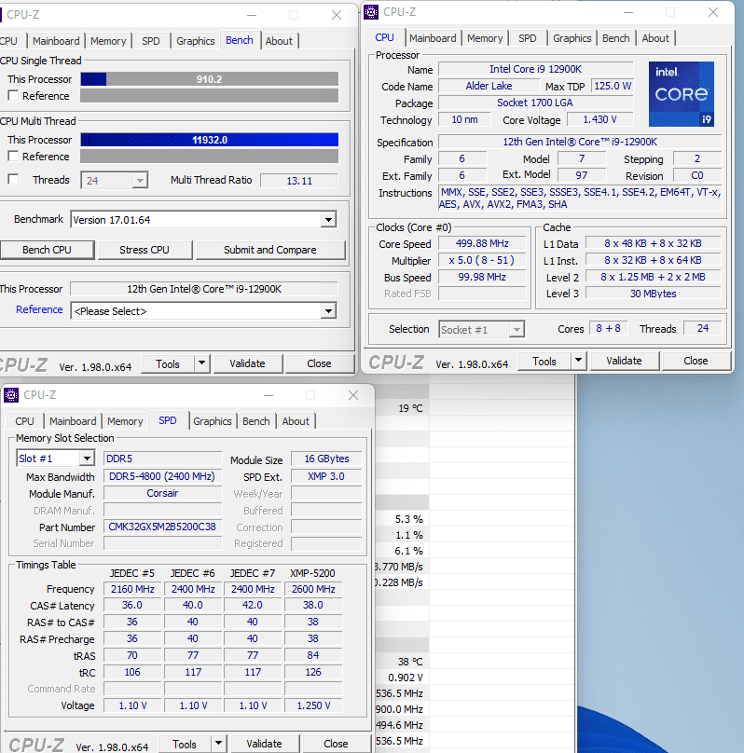
Task: Click Tools button in CPU window
Action: (544, 361)
